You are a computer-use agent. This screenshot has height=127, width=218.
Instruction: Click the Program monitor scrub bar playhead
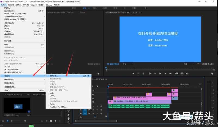point(106,68)
